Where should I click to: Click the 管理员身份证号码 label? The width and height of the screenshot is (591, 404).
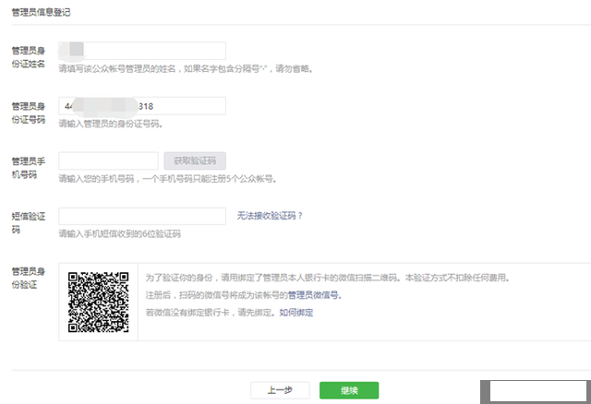(x=29, y=112)
